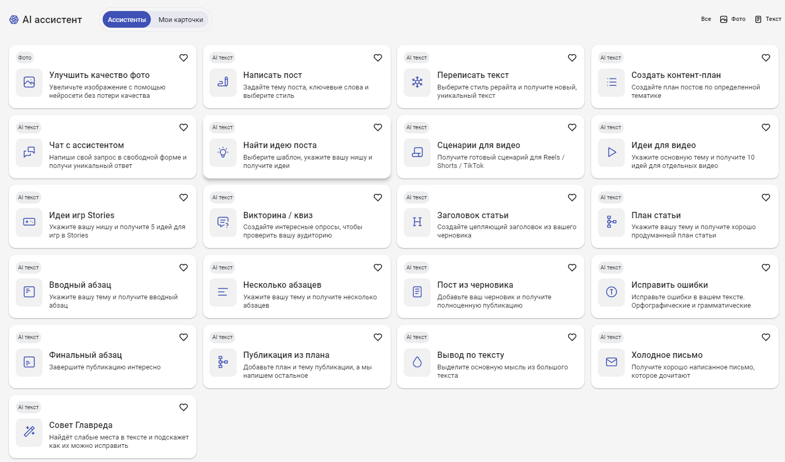Favorite the Написать пост card with heart
Viewport: 785px width, 462px height.
point(378,58)
